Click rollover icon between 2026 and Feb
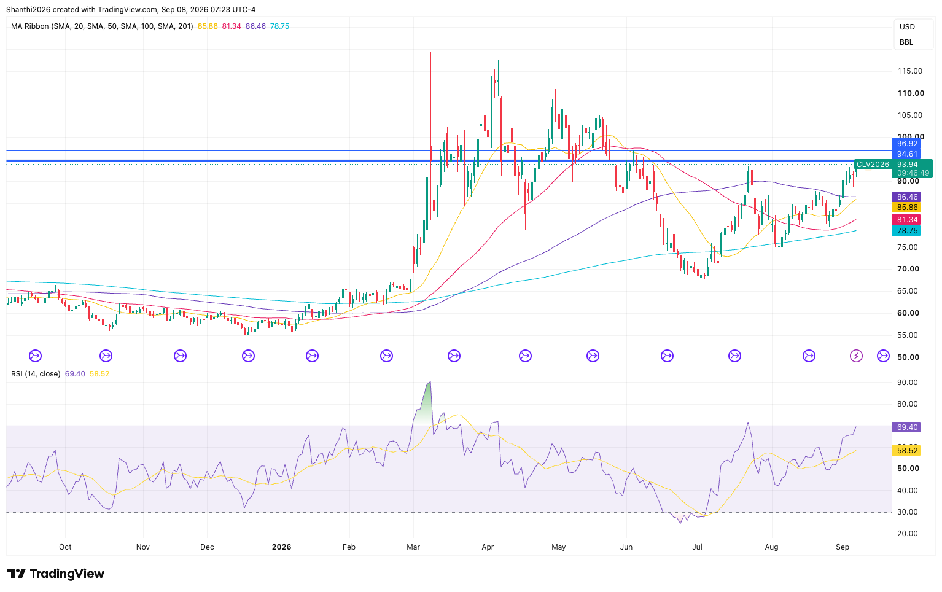Screen dimensions: 942x592 pyautogui.click(x=312, y=356)
